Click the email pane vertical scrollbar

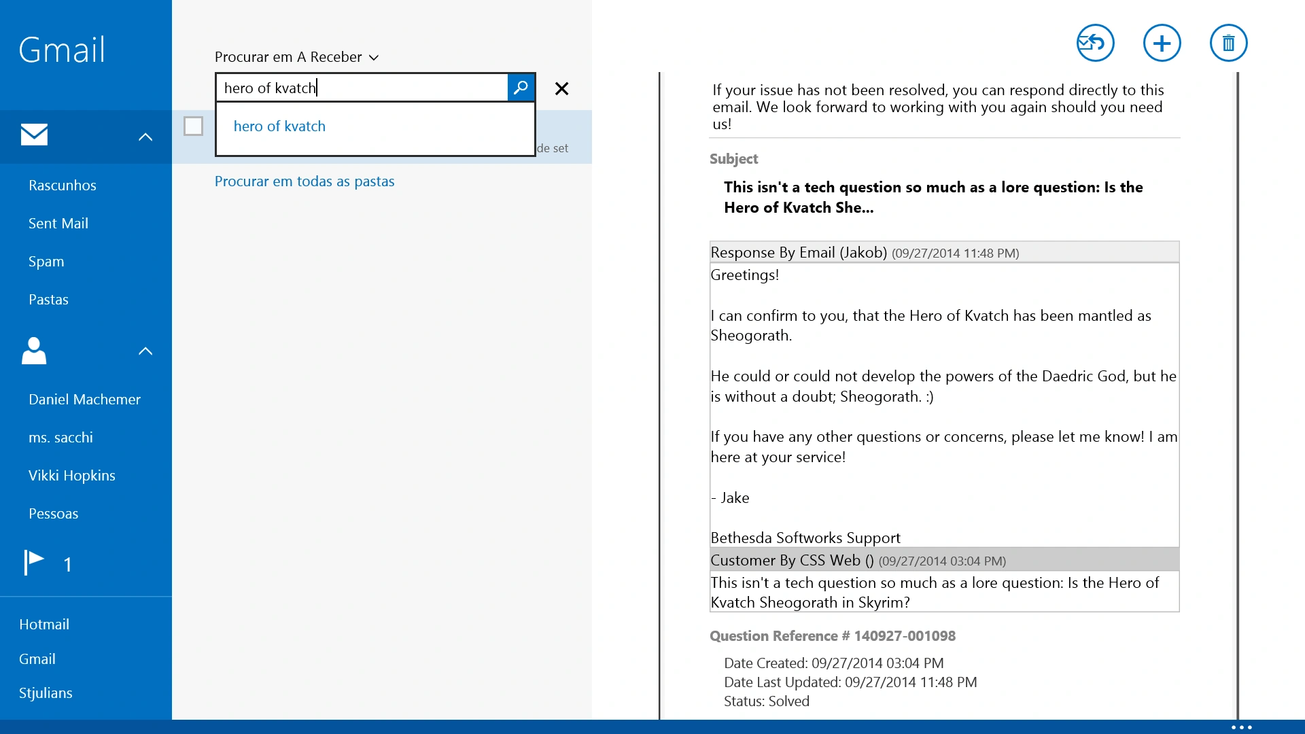tap(1238, 396)
